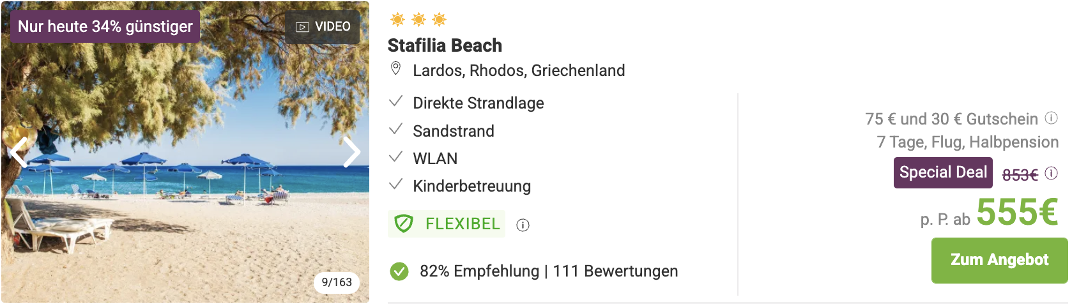
Task: Click the three-sun hotel rating
Action: 418,20
